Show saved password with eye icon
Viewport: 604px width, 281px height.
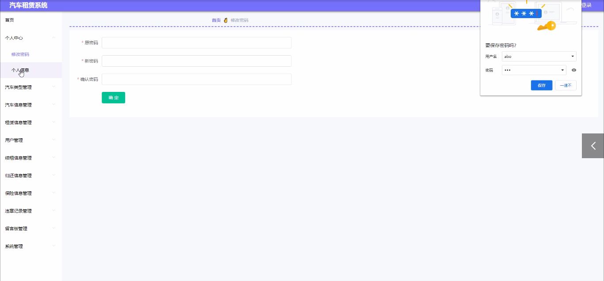click(x=574, y=70)
